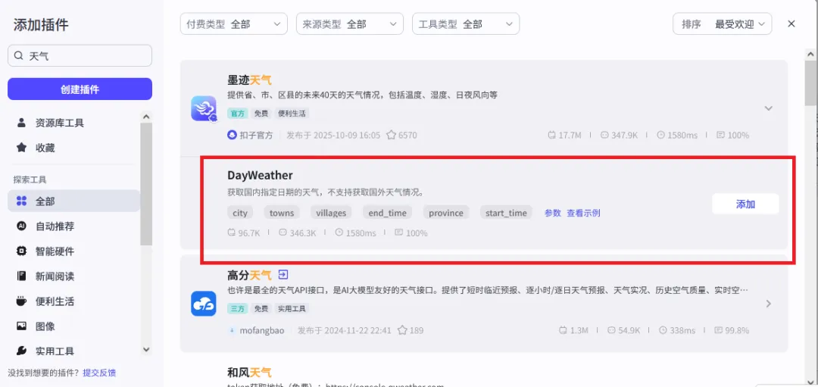This screenshot has height=387, width=818.
Task: Click the 收藏 star icon in sidebar
Action: tap(21, 148)
